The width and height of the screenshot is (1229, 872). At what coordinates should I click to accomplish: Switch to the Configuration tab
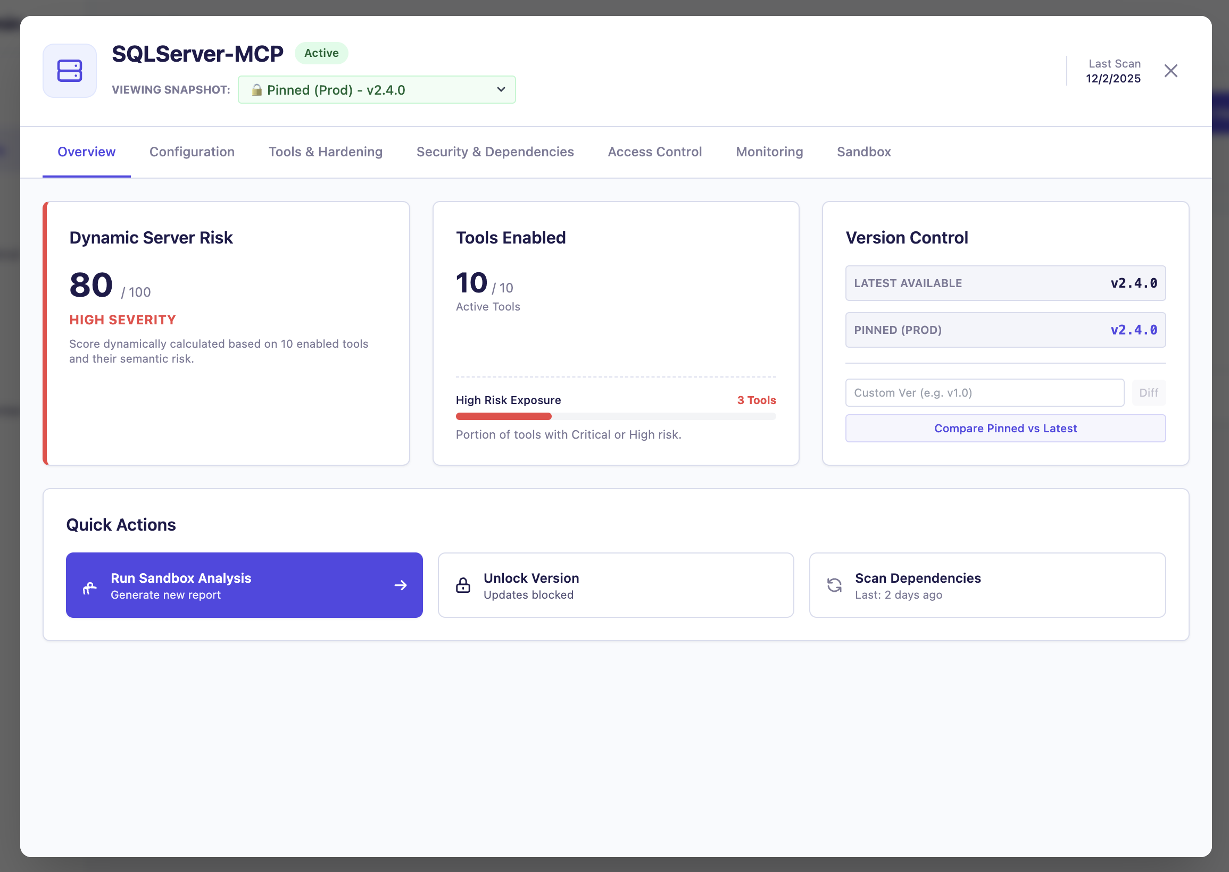(x=192, y=152)
